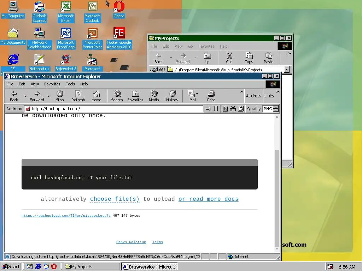Open the Favorites menu in Internet Explorer
This screenshot has height=271, width=362.
coord(52,84)
